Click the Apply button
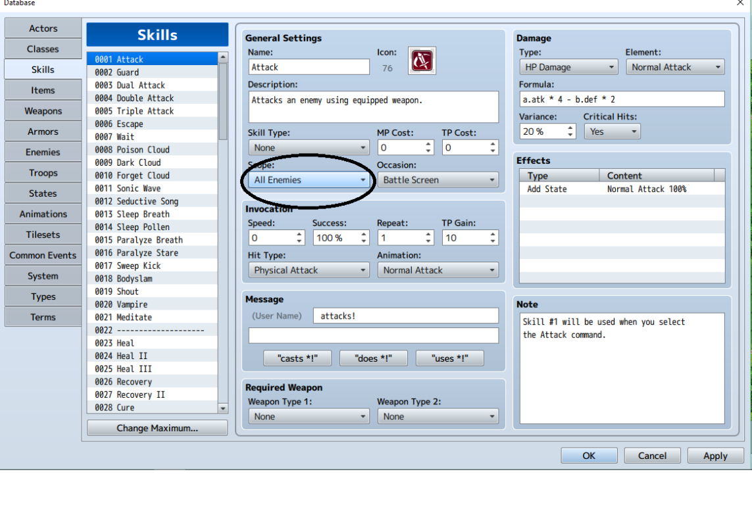752x526 pixels. click(716, 456)
